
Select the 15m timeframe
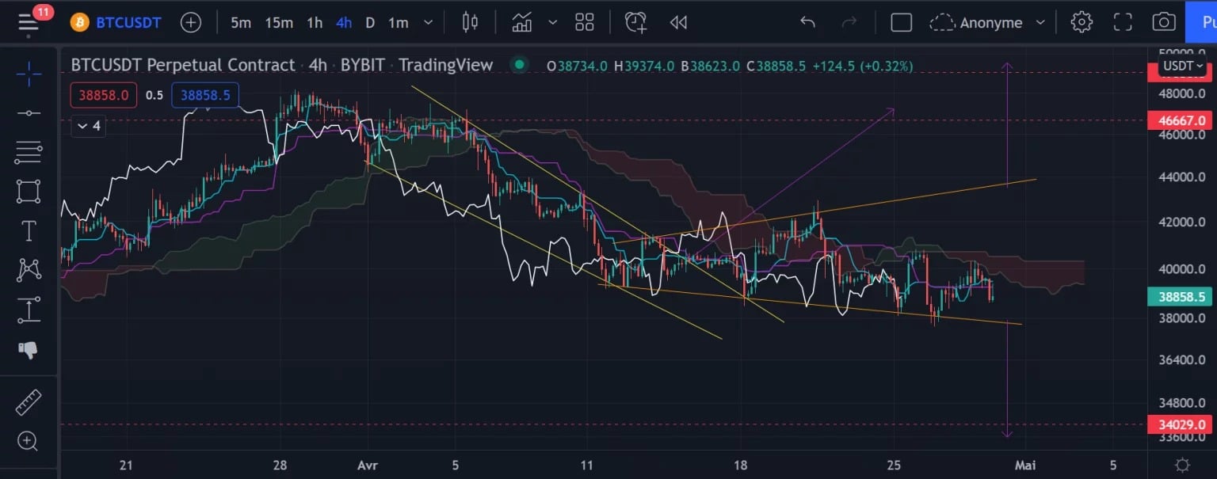tap(279, 22)
